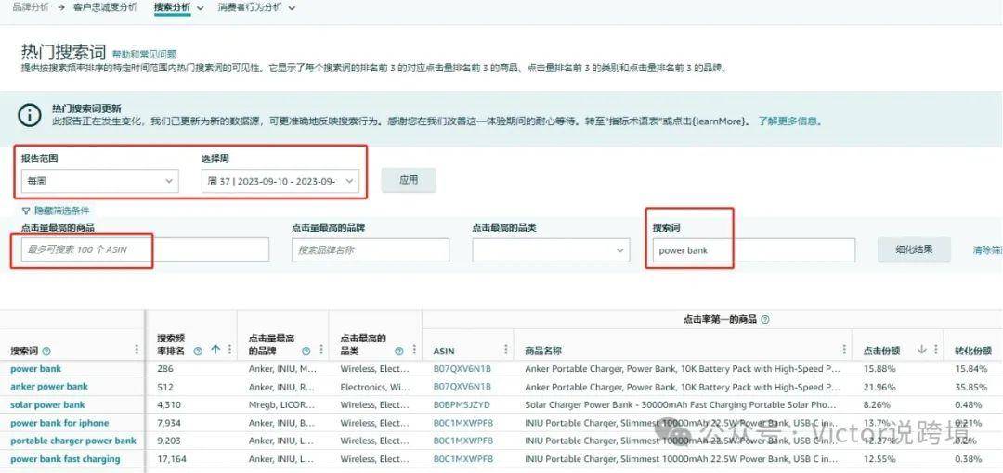1003x473 pixels.
Task: Open help icon beside 点击率第一的商品 heading
Action: click(765, 319)
